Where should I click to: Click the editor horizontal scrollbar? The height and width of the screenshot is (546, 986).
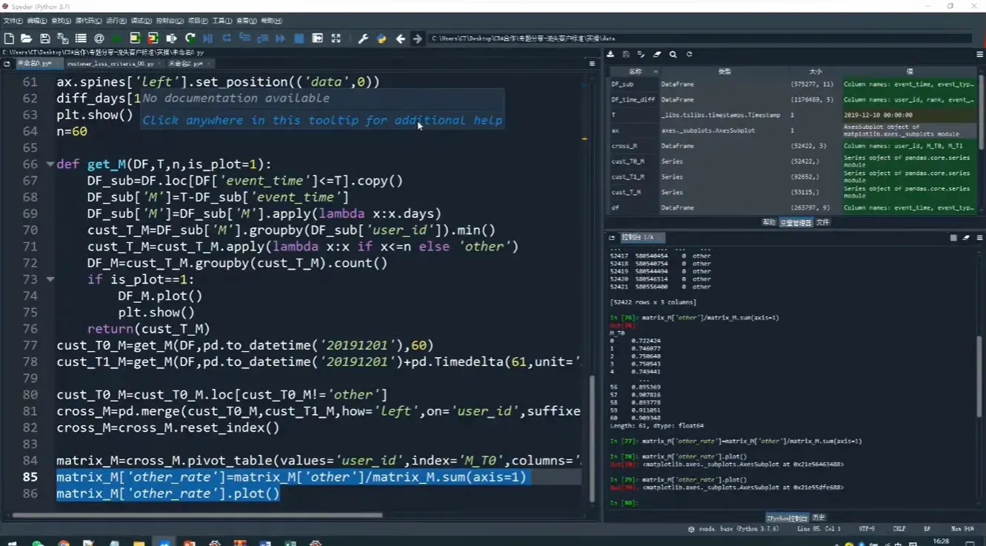pyautogui.click(x=197, y=515)
